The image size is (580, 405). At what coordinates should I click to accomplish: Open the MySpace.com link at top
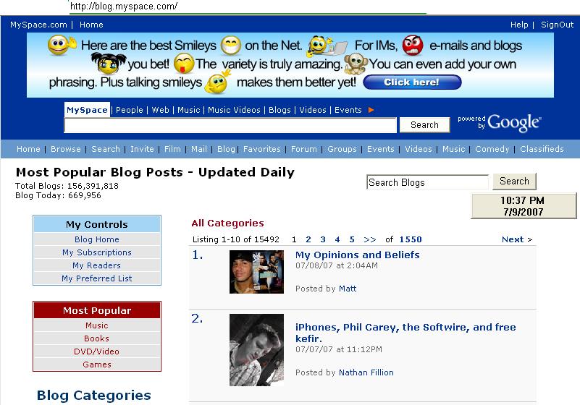38,25
